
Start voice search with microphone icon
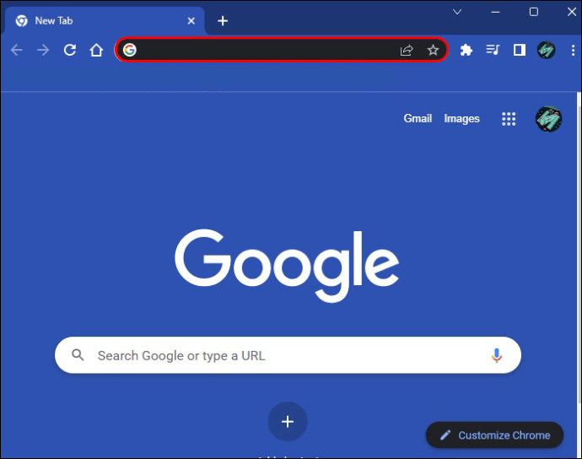pos(497,355)
